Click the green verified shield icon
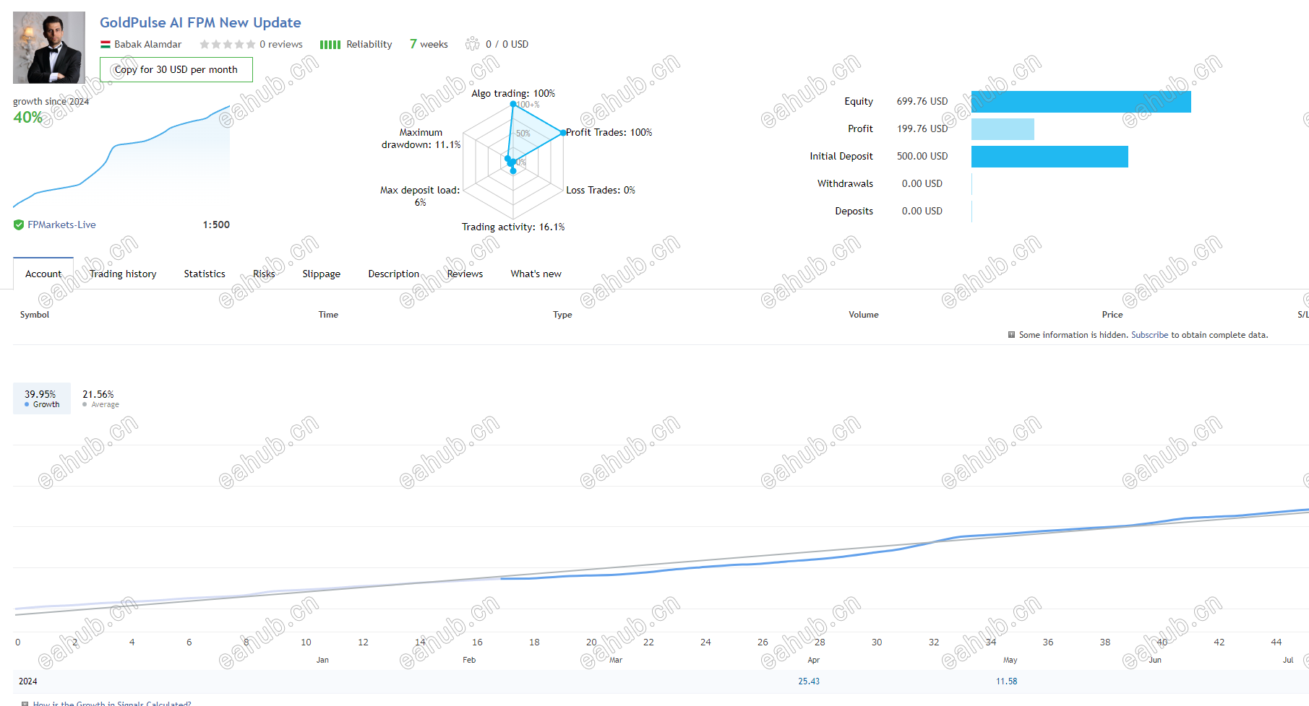Screen dimensions: 1309x706 pyautogui.click(x=19, y=225)
